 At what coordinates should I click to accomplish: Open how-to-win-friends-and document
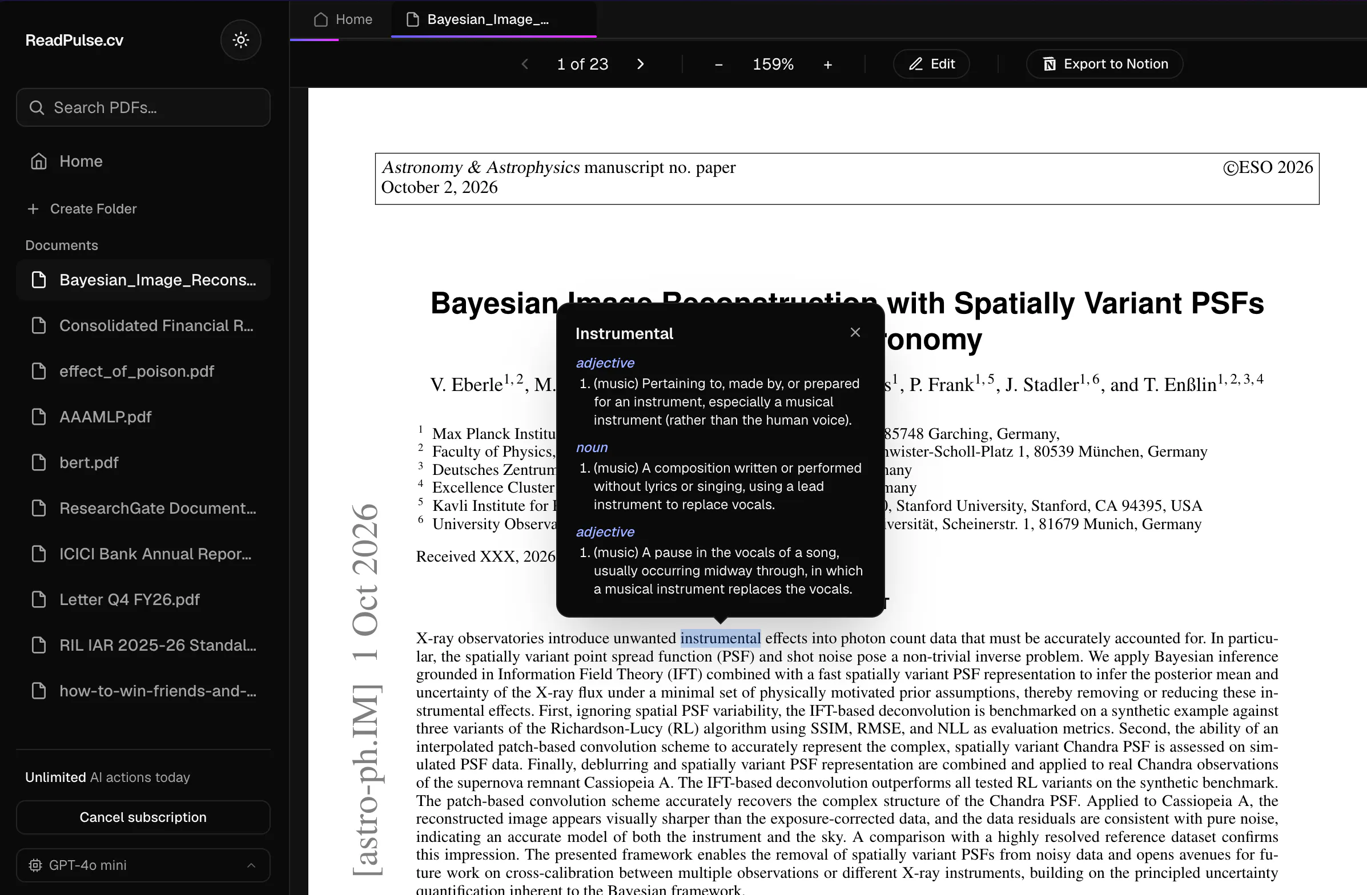[143, 691]
